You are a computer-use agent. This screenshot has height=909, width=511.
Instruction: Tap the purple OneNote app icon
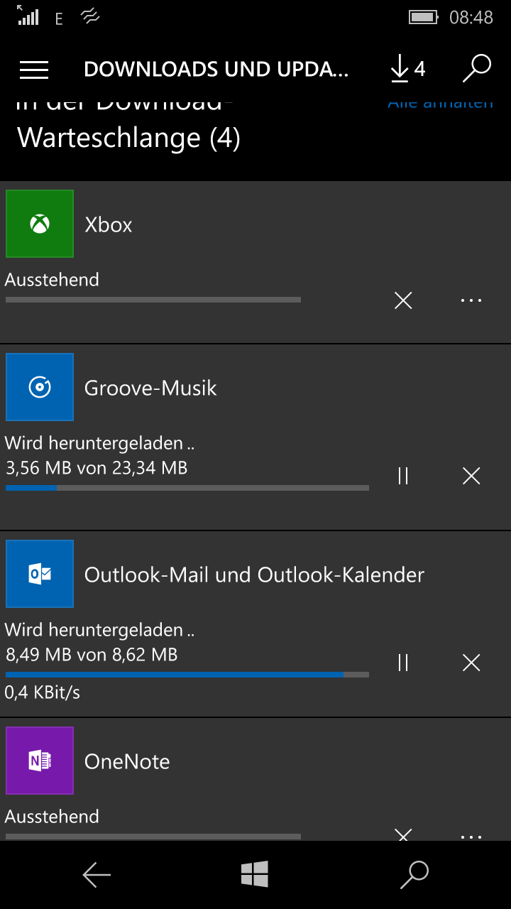[40, 761]
